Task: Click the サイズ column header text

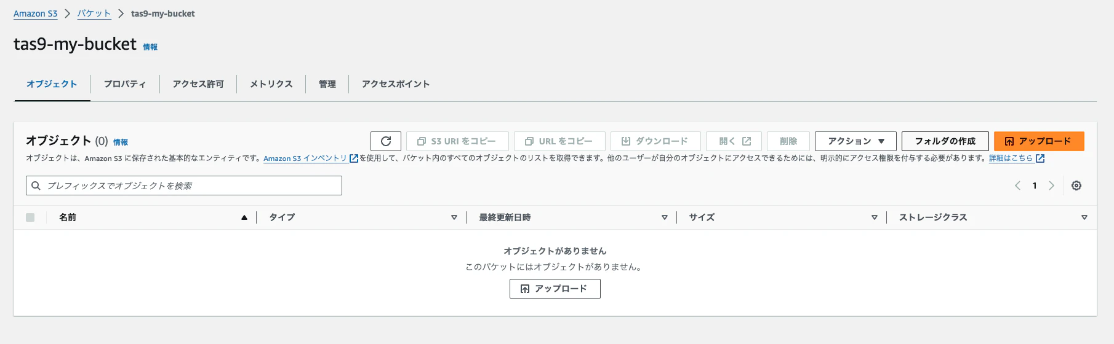Action: [x=702, y=217]
